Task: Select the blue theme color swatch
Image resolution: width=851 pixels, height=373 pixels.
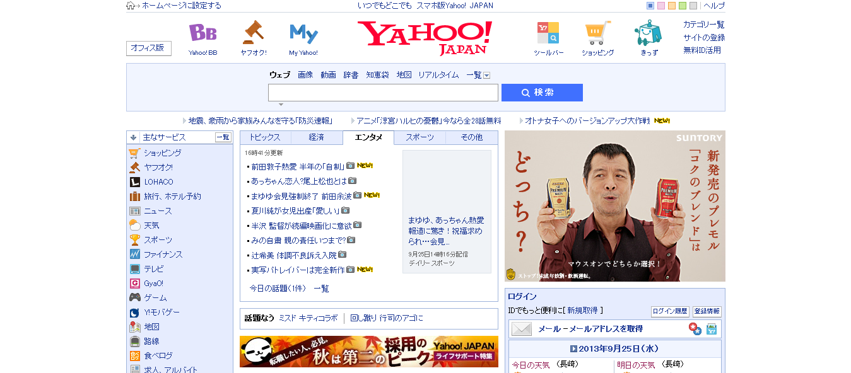Action: [650, 6]
